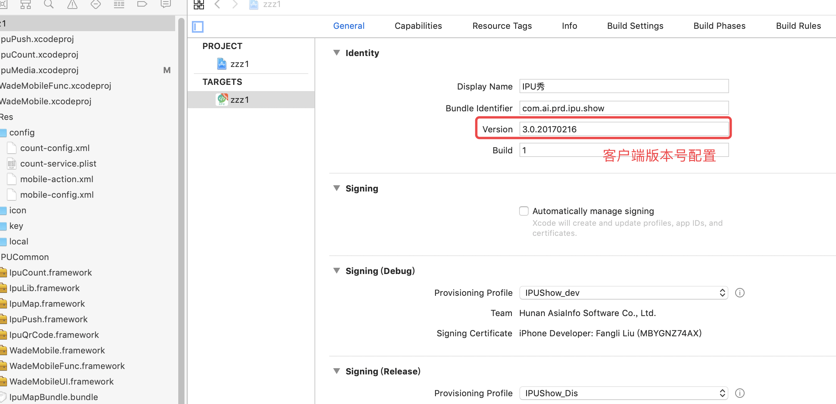Click the count-service.plist file icon
The height and width of the screenshot is (404, 836).
[x=12, y=163]
